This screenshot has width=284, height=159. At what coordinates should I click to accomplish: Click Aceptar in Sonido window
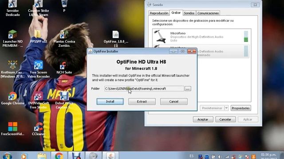(203, 119)
